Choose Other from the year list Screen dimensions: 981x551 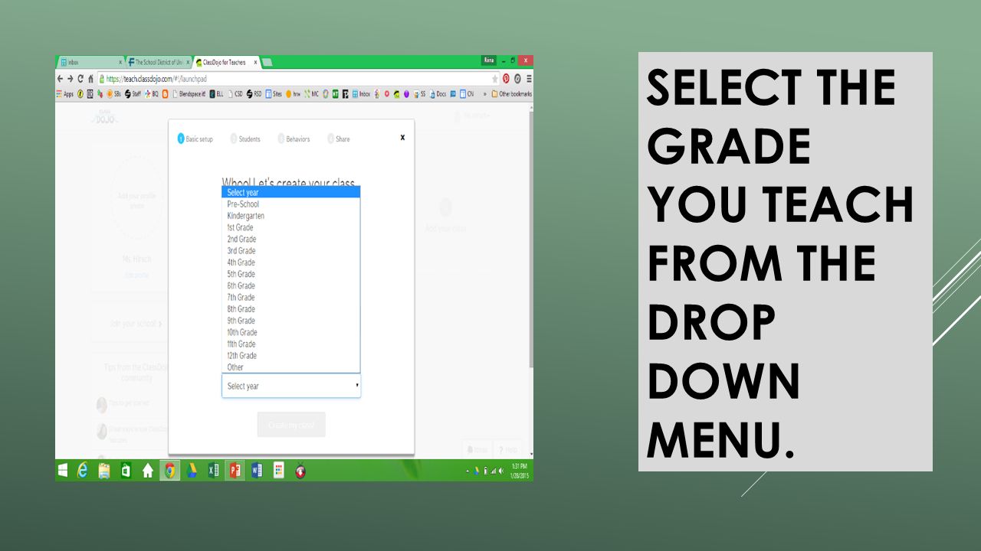click(291, 367)
